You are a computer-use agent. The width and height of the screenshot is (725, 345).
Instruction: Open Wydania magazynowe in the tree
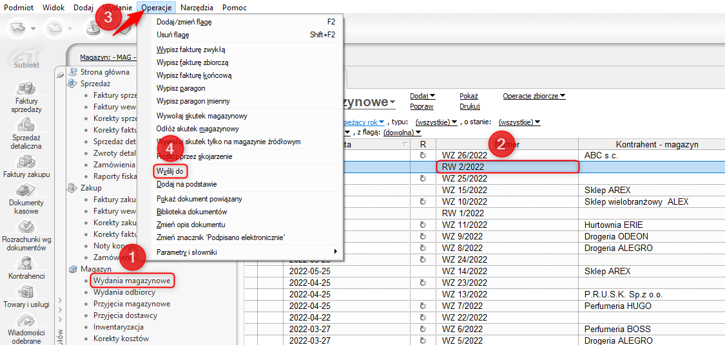coord(131,281)
